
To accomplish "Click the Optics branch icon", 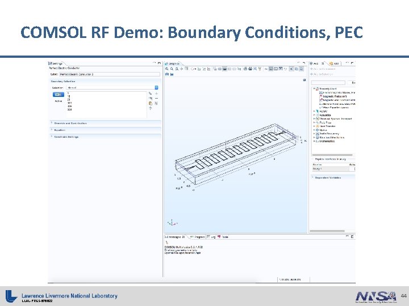I will pos(318,130).
